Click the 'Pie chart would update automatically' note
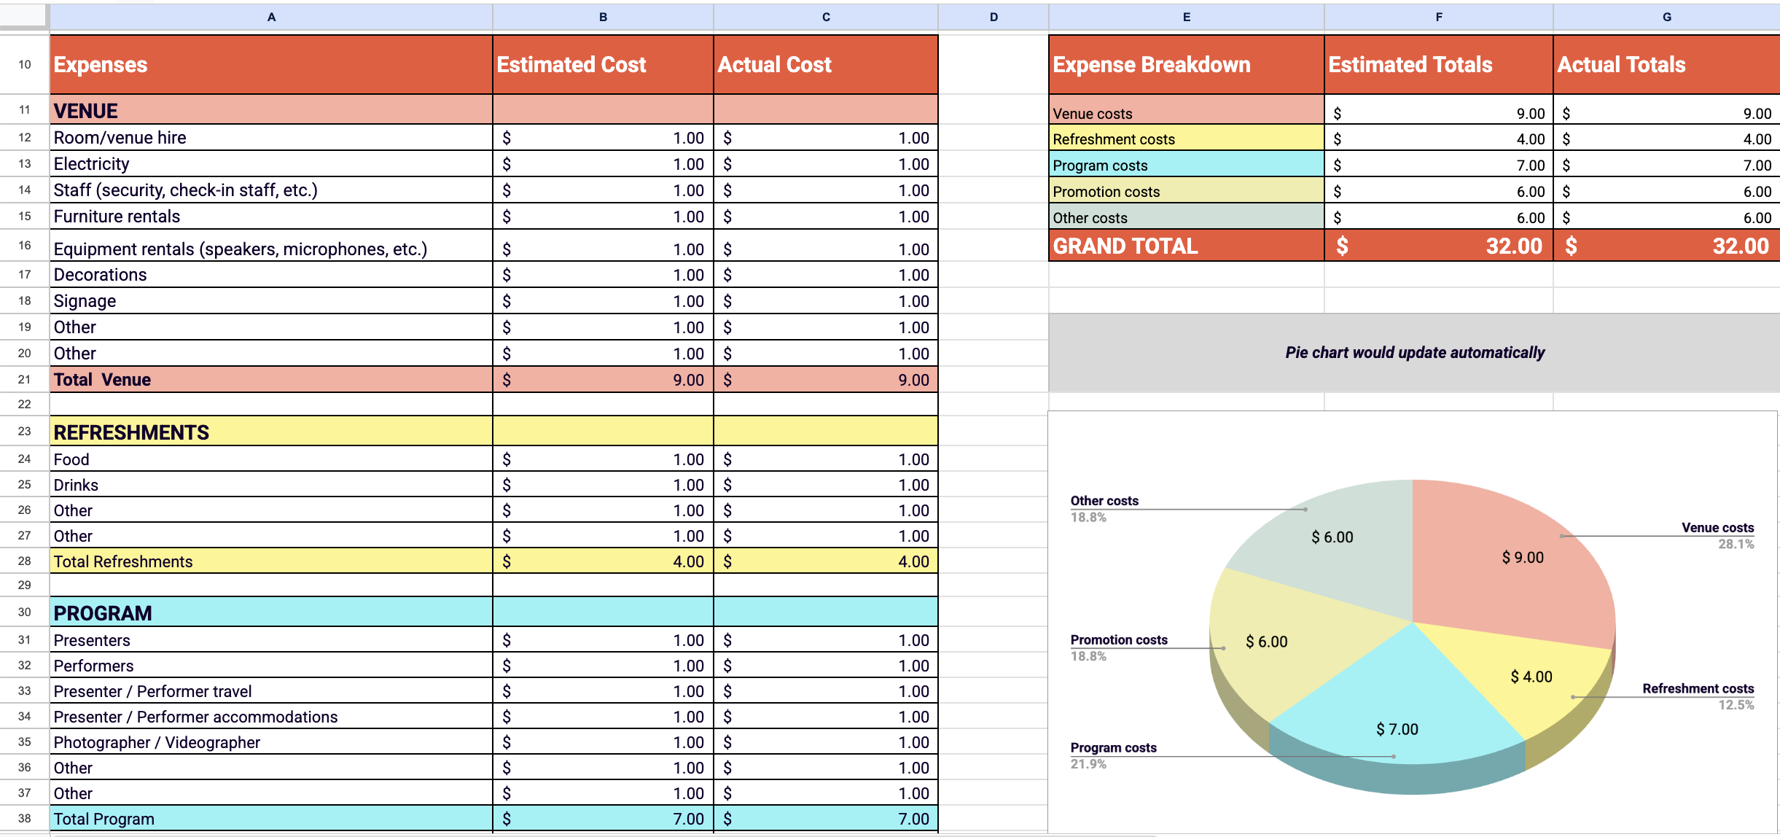The height and width of the screenshot is (837, 1780). click(x=1414, y=353)
